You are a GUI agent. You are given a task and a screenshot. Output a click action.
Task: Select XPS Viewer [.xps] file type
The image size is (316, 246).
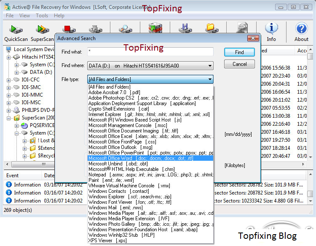(x=150, y=241)
